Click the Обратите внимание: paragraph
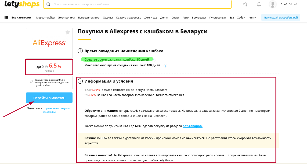This screenshot has width=307, height=164. click(177, 113)
